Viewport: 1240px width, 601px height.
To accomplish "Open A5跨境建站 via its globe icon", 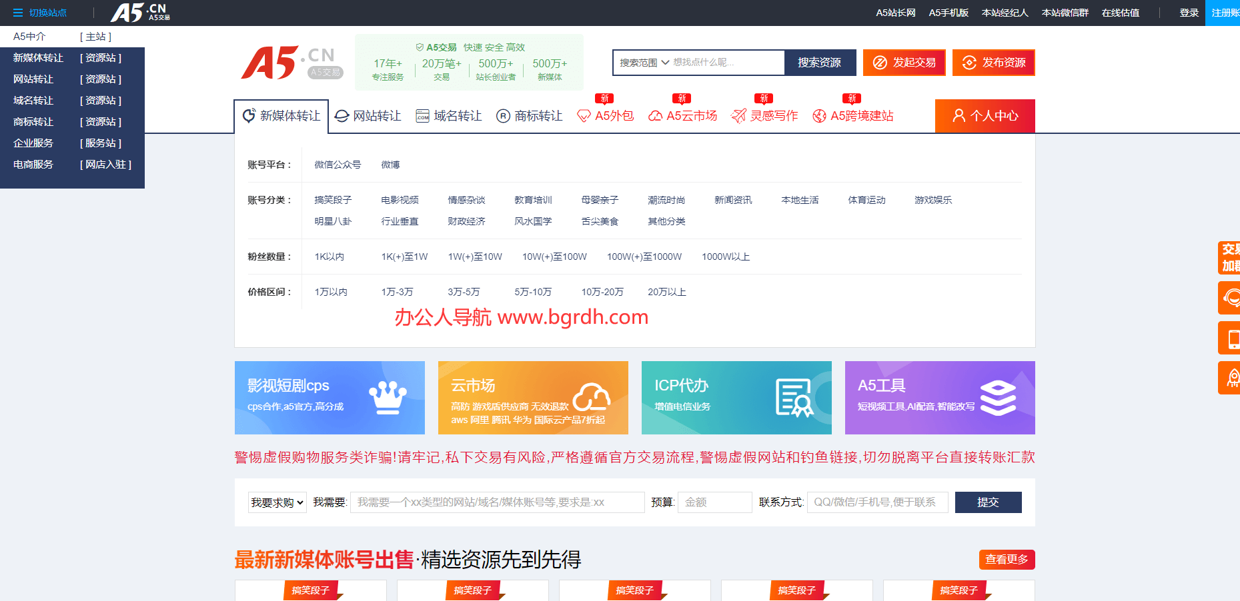I will point(819,115).
